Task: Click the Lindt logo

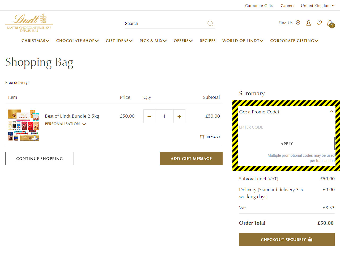Action: point(29,23)
